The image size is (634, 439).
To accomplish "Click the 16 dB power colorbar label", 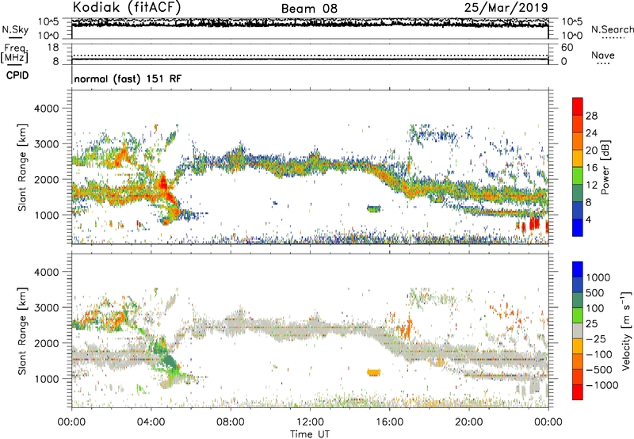I will (591, 167).
